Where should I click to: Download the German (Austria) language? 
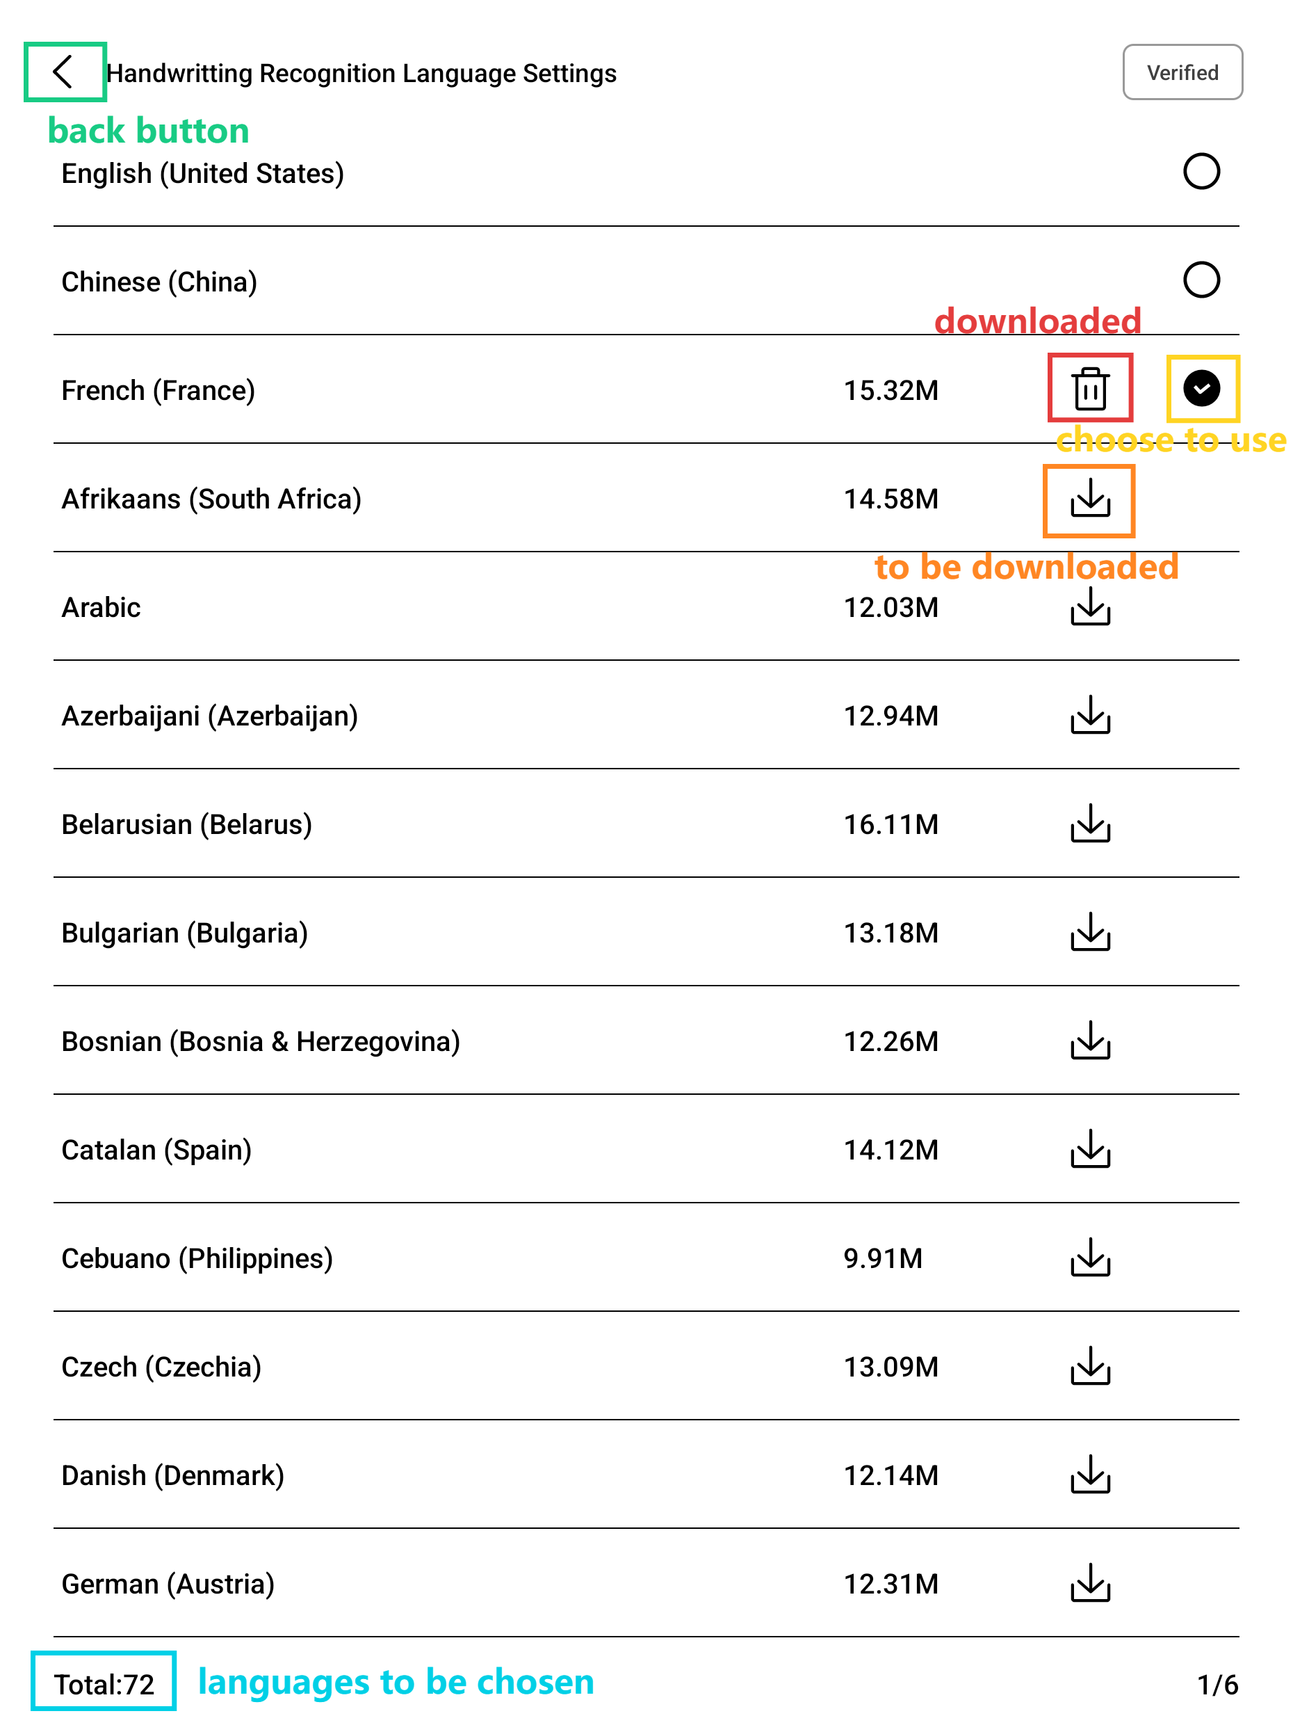tap(1089, 1583)
